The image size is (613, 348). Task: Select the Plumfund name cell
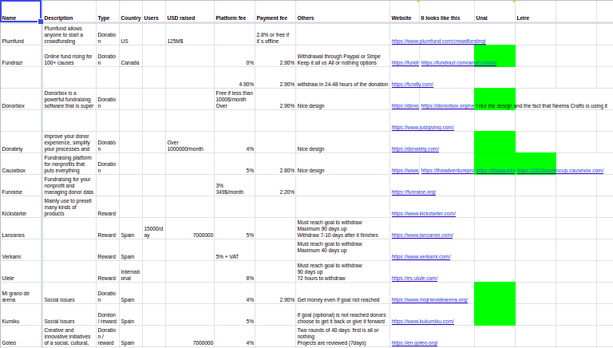[21, 34]
